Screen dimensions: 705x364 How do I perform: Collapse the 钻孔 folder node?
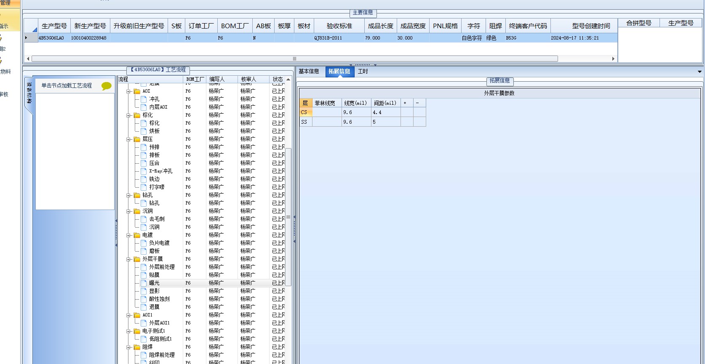[128, 195]
